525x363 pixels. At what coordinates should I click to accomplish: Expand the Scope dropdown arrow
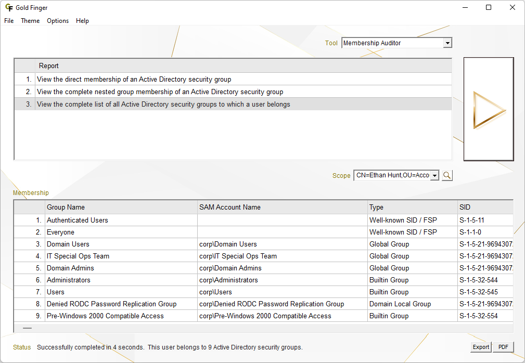pyautogui.click(x=435, y=175)
